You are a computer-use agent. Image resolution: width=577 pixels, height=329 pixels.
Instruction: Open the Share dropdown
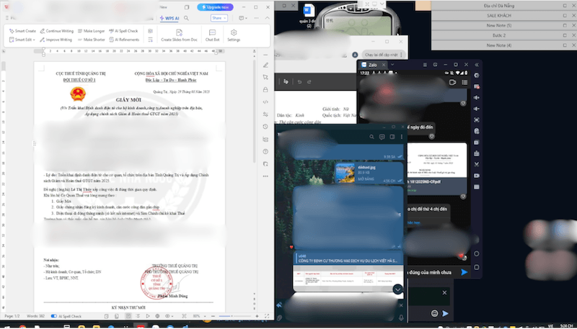coord(219,17)
